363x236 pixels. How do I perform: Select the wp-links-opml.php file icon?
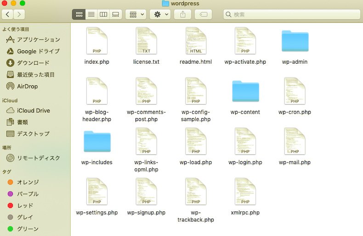[146, 141]
